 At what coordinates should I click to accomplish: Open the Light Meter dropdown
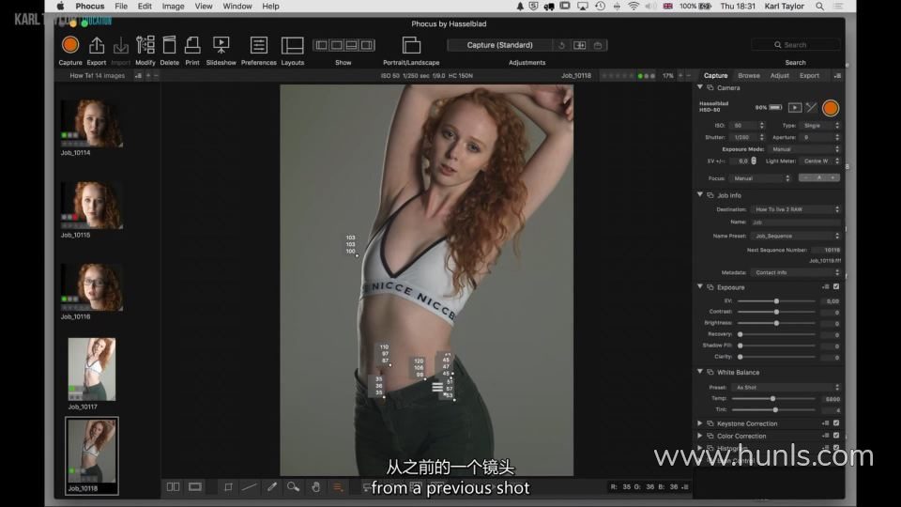click(x=820, y=161)
